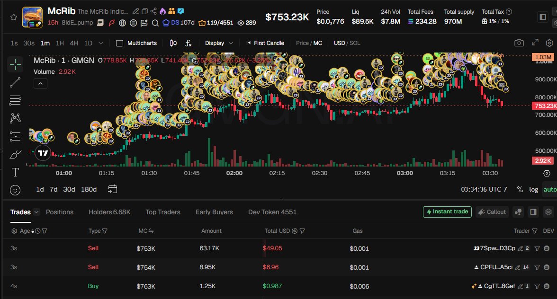
Task: Open the website globe icon under the title
Action: (123, 23)
